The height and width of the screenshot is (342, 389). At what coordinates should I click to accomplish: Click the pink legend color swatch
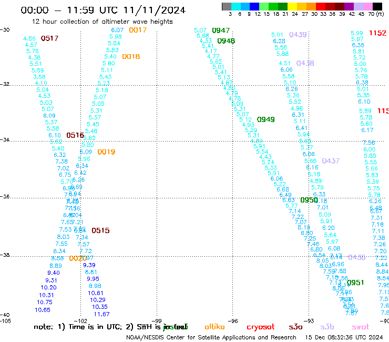click(x=367, y=6)
